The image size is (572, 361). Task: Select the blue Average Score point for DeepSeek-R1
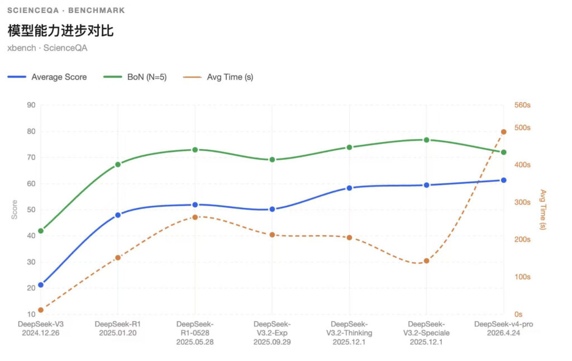tap(118, 215)
